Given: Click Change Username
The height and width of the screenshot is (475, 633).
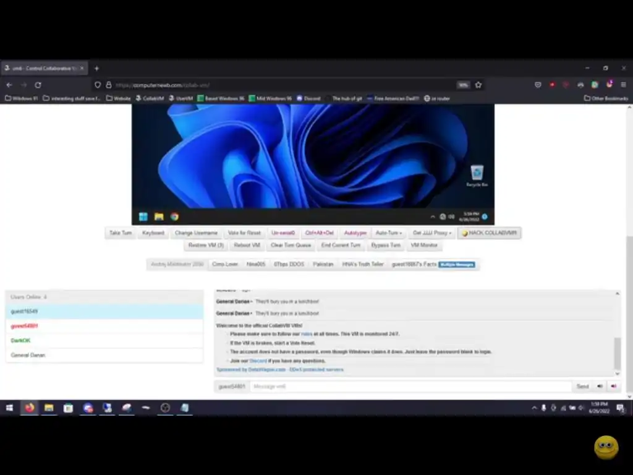Looking at the screenshot, I should (x=196, y=233).
